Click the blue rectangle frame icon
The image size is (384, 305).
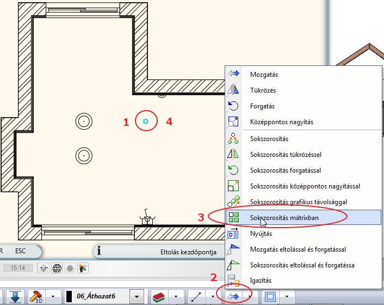(x=270, y=297)
